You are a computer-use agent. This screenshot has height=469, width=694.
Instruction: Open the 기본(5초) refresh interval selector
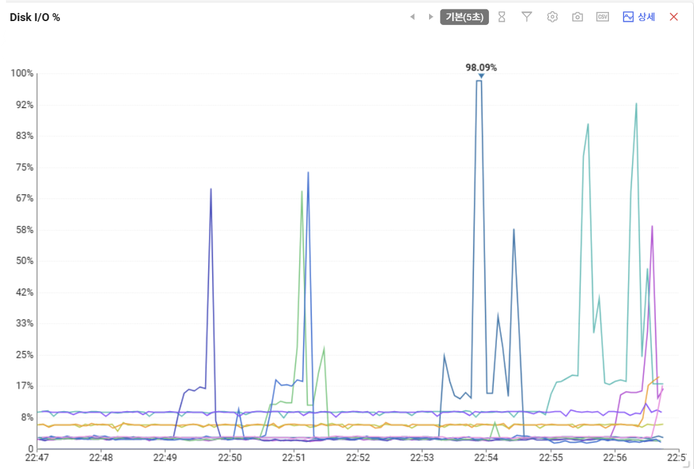point(464,17)
